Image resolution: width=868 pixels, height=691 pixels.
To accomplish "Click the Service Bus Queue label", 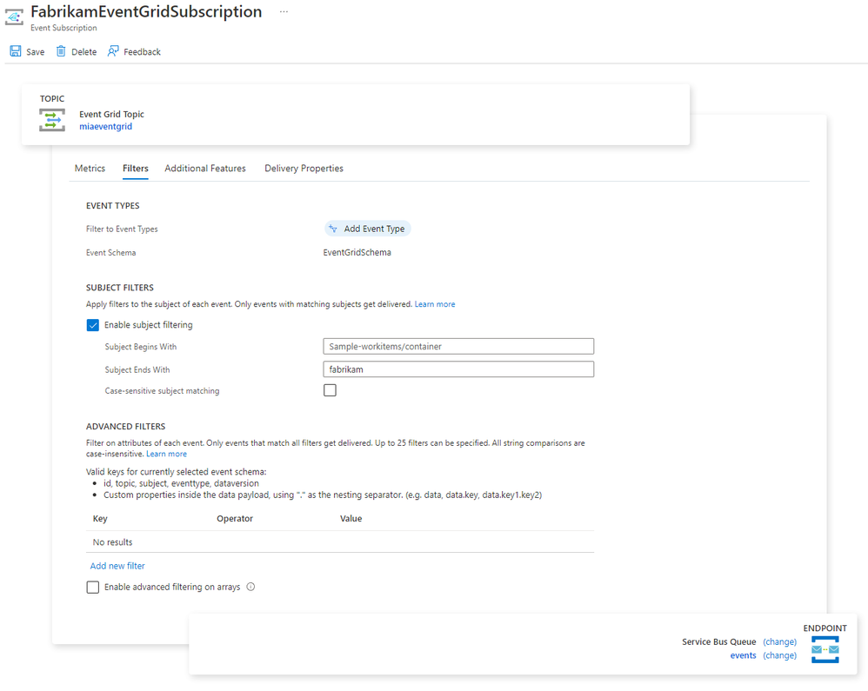I will [719, 641].
